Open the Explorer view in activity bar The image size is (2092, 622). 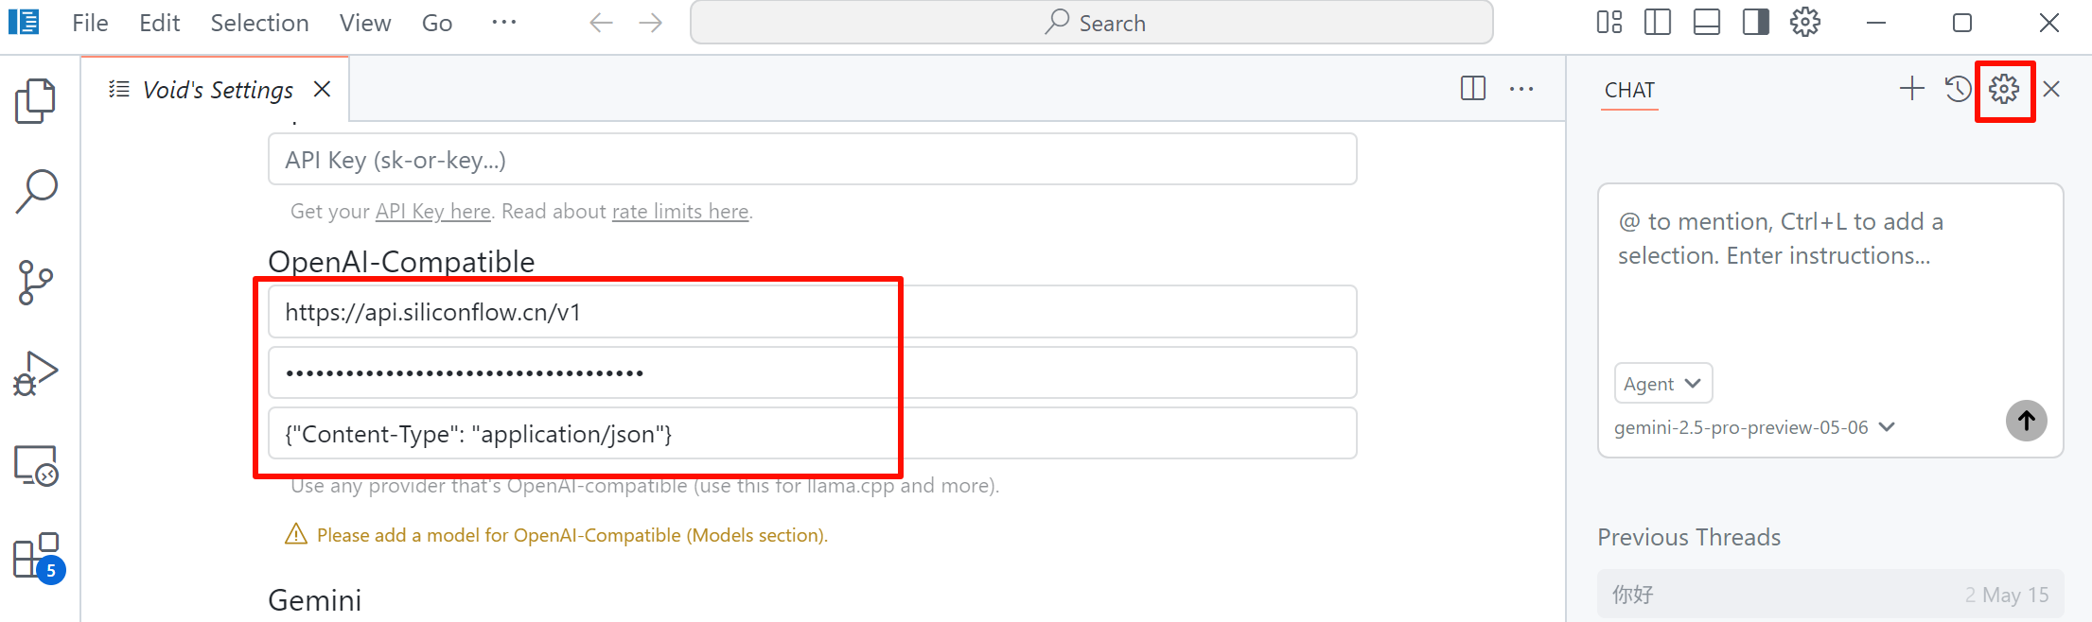[36, 100]
